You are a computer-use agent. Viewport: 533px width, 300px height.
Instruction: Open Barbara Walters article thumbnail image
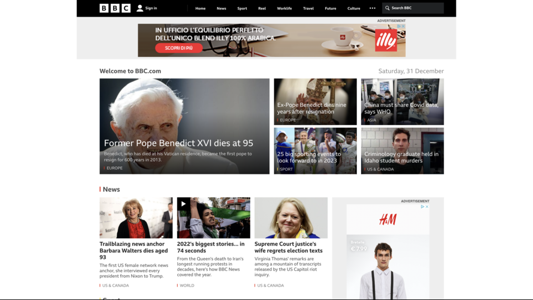point(136,218)
